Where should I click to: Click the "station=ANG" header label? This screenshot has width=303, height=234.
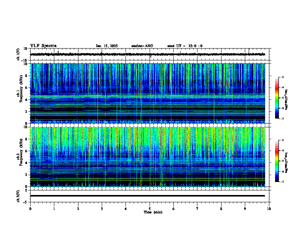tap(142, 46)
